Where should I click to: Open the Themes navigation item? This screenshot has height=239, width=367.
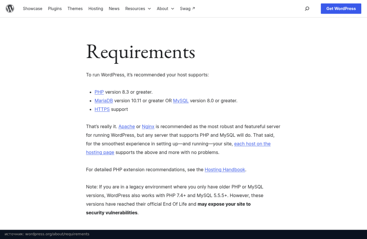pos(75,9)
